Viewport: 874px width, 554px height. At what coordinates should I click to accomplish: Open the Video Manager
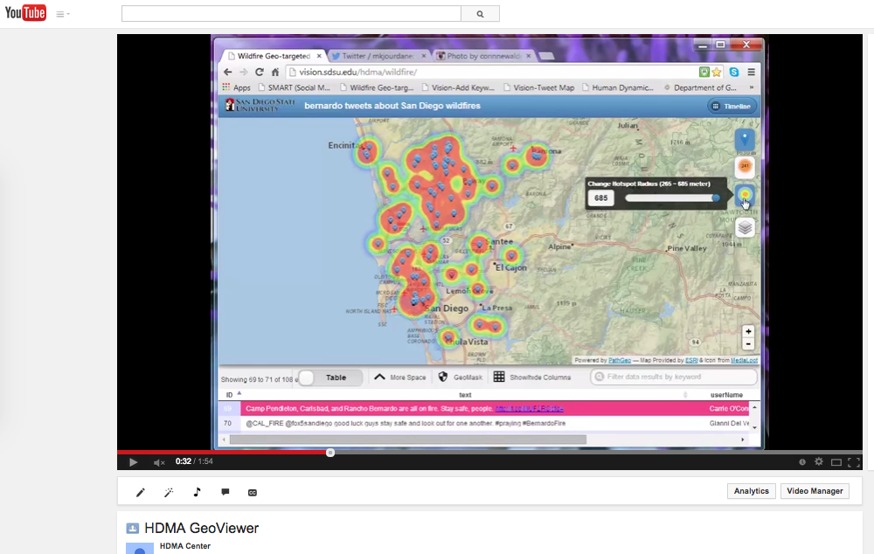815,491
